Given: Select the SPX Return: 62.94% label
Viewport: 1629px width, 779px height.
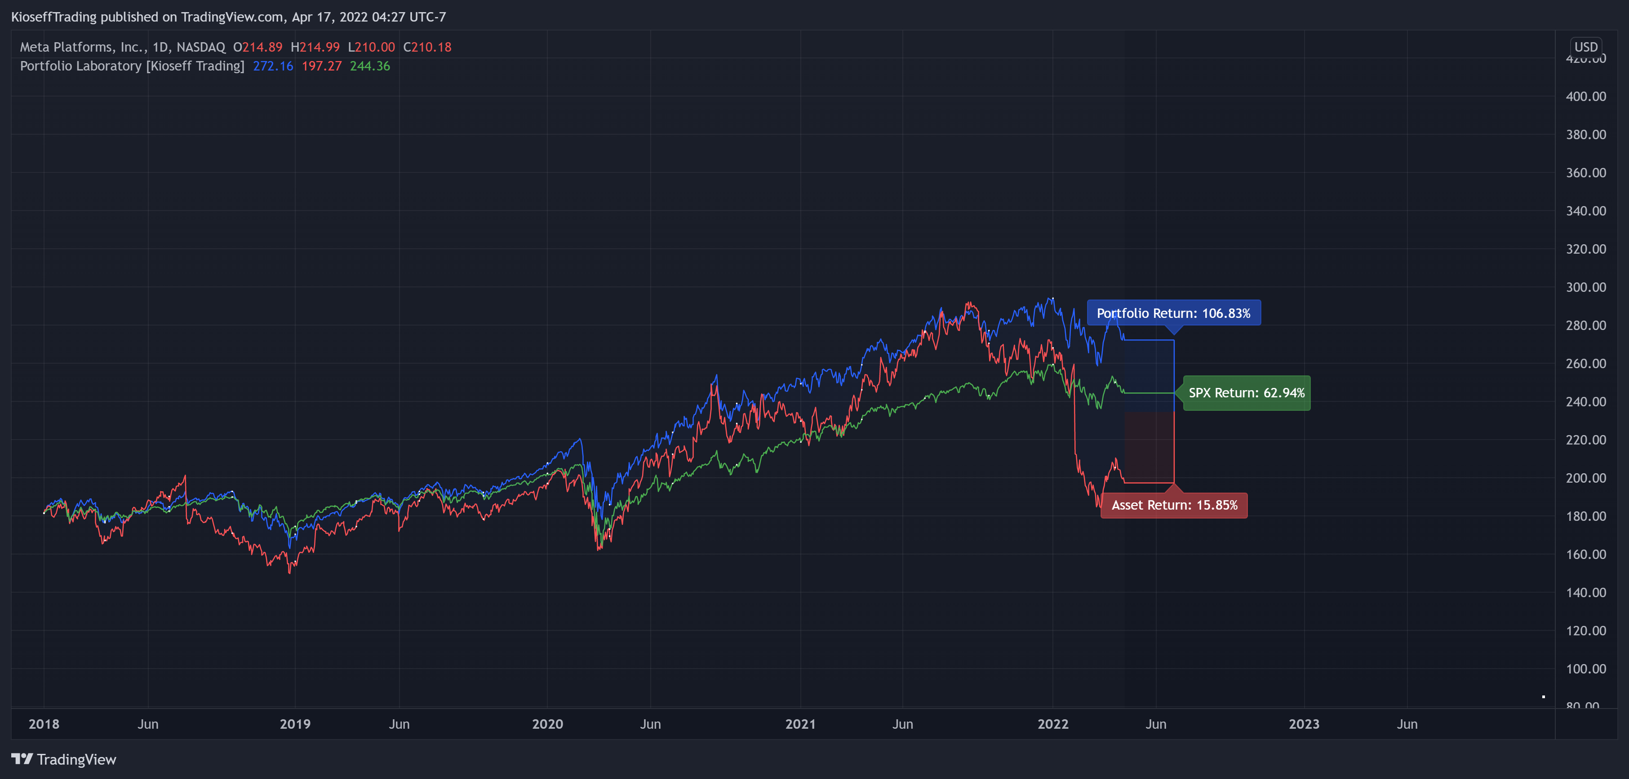Looking at the screenshot, I should pyautogui.click(x=1247, y=393).
